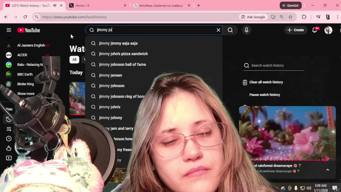Expand Show more subscriptions
This screenshot has height=192, width=341.
[x=26, y=94]
